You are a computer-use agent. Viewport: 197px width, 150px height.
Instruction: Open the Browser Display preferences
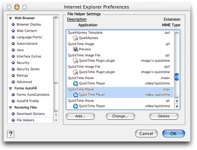tap(29, 24)
